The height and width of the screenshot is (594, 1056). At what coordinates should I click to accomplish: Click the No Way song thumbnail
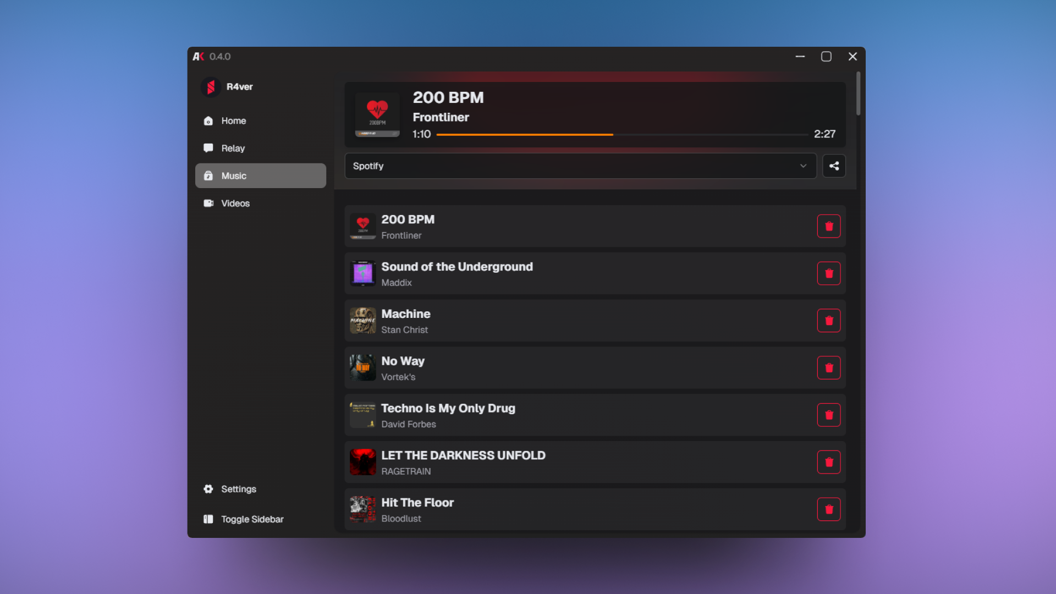362,367
